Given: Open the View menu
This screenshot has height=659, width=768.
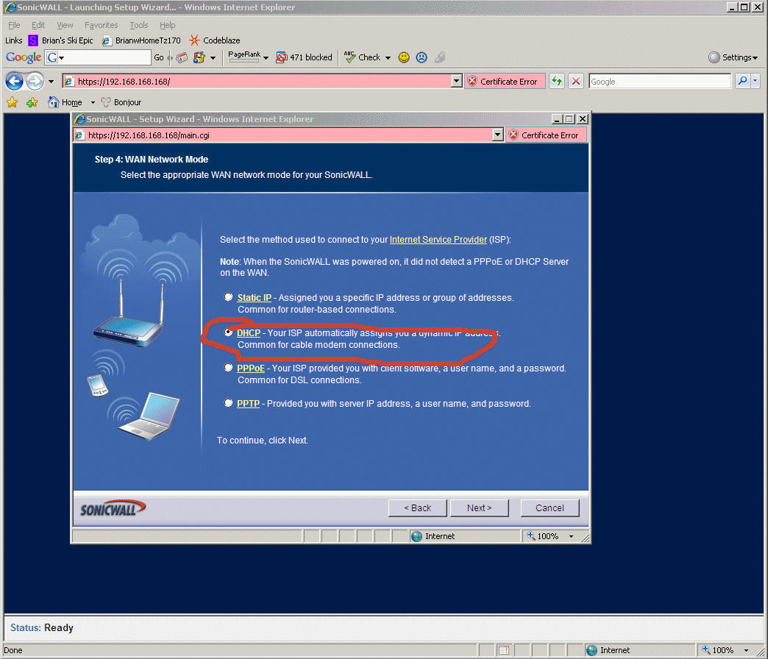Looking at the screenshot, I should 65,25.
